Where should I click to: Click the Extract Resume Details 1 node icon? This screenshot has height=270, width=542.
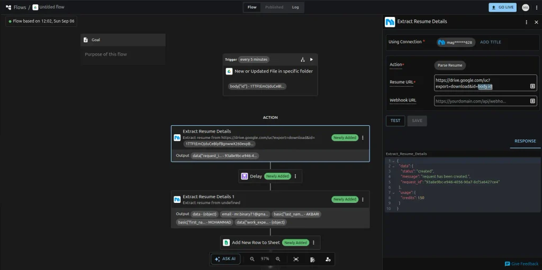177,199
